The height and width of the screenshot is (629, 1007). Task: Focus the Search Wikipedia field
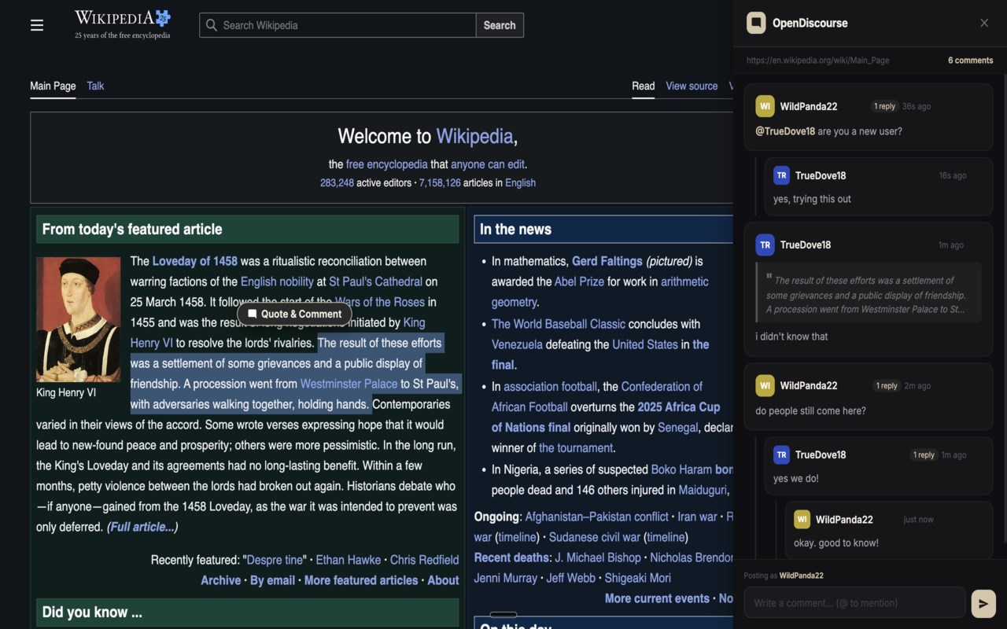(338, 25)
